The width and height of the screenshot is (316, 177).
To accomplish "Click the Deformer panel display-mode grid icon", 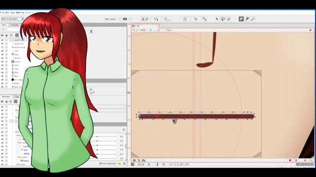I will [16, 102].
